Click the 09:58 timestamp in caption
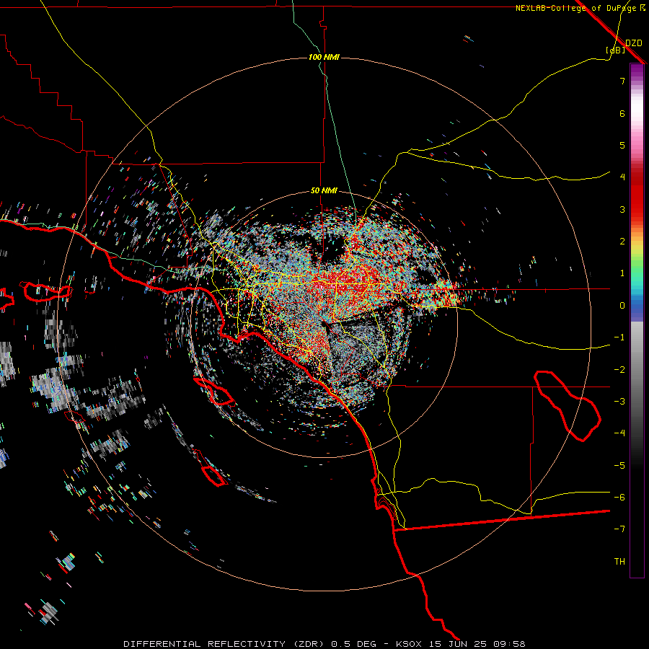This screenshot has width=649, height=649. pos(509,644)
